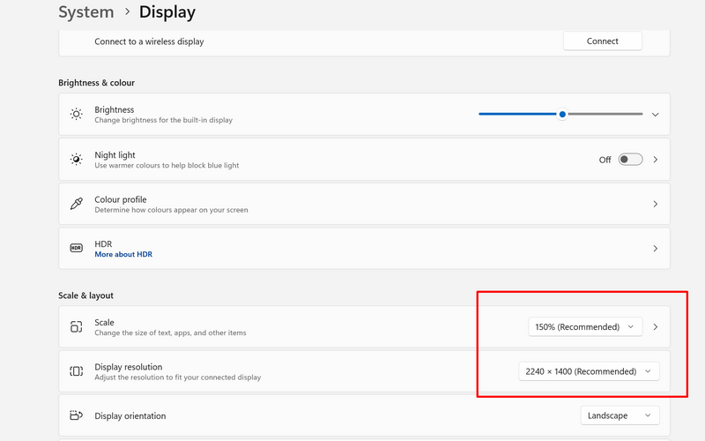Open custom Scale settings chevron

pos(655,327)
